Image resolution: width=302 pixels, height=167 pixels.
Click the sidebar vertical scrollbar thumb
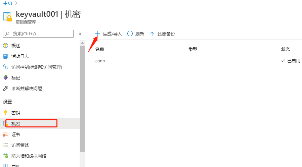point(82,99)
